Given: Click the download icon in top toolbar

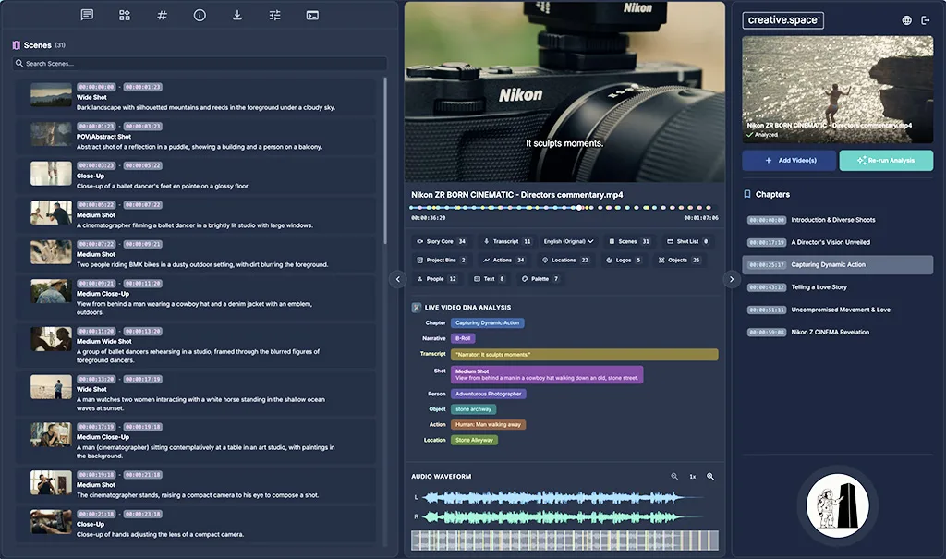Looking at the screenshot, I should point(237,15).
